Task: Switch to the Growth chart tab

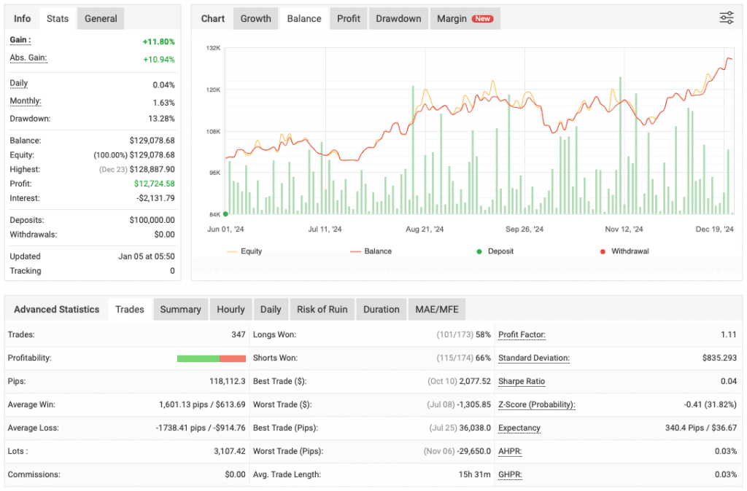Action: pyautogui.click(x=255, y=18)
